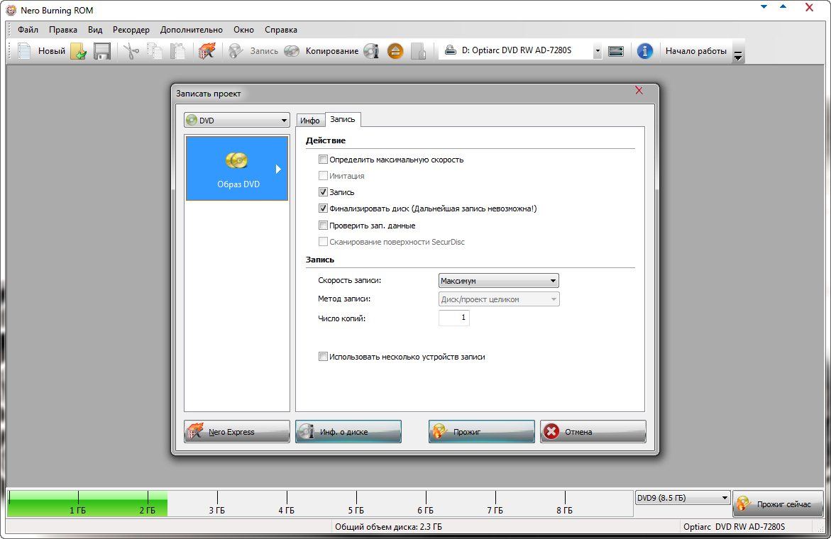This screenshot has width=831, height=539.
Task: Click the Cut scissors icon
Action: pyautogui.click(x=131, y=51)
